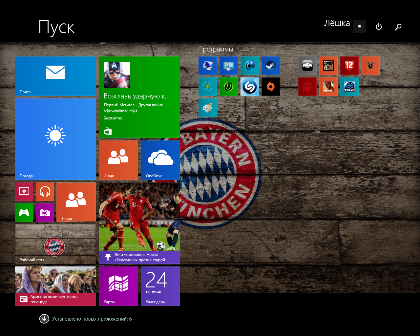Launch the small Video tile
The height and width of the screenshot is (336, 420).
[24, 192]
